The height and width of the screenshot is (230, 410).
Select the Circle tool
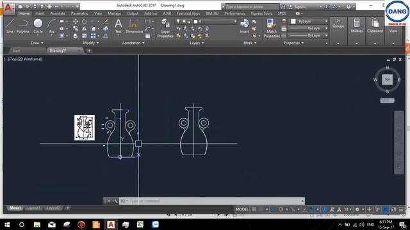point(38,26)
